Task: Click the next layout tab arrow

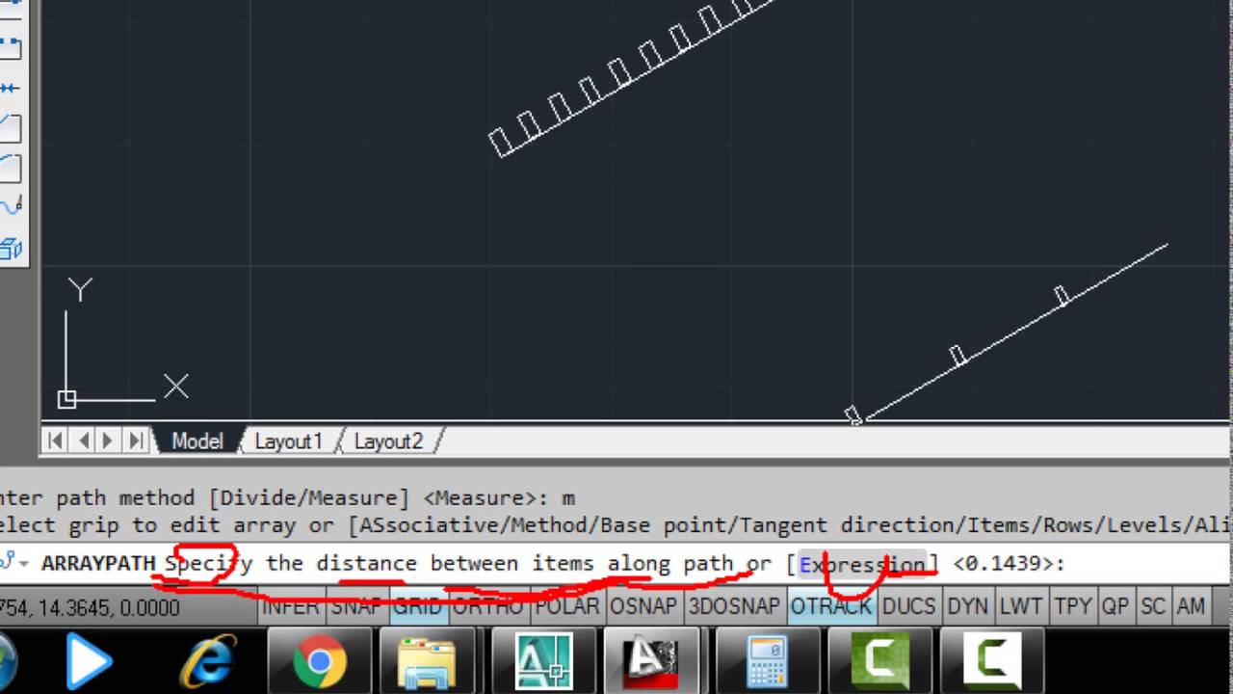Action: coord(108,441)
